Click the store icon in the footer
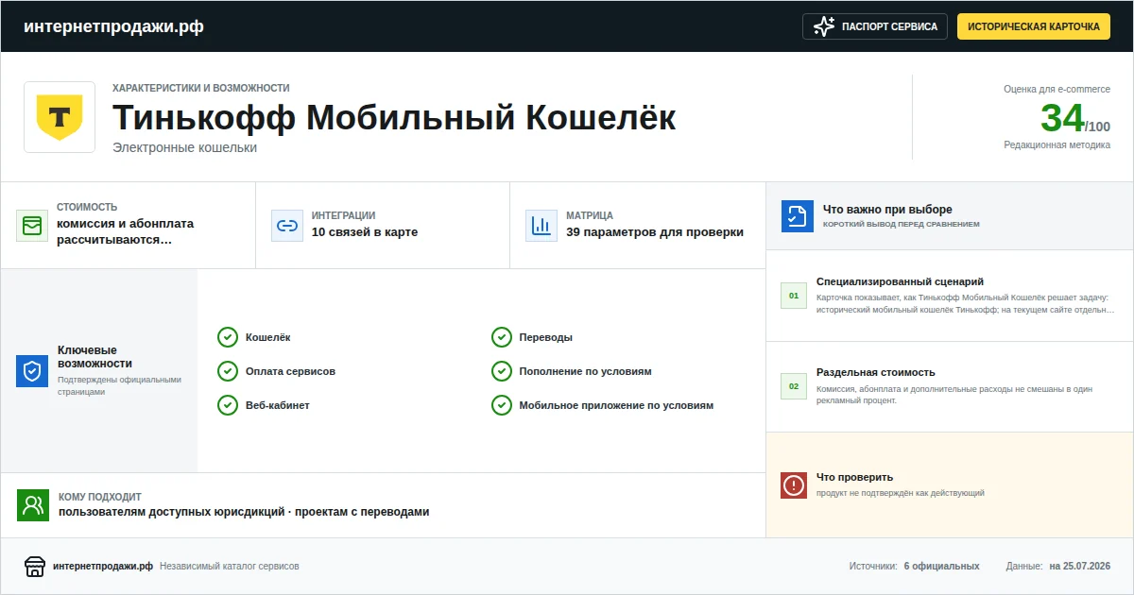This screenshot has width=1134, height=595. pos(35,567)
